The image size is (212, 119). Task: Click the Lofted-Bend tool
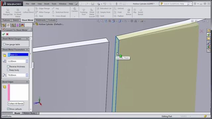point(28,11)
